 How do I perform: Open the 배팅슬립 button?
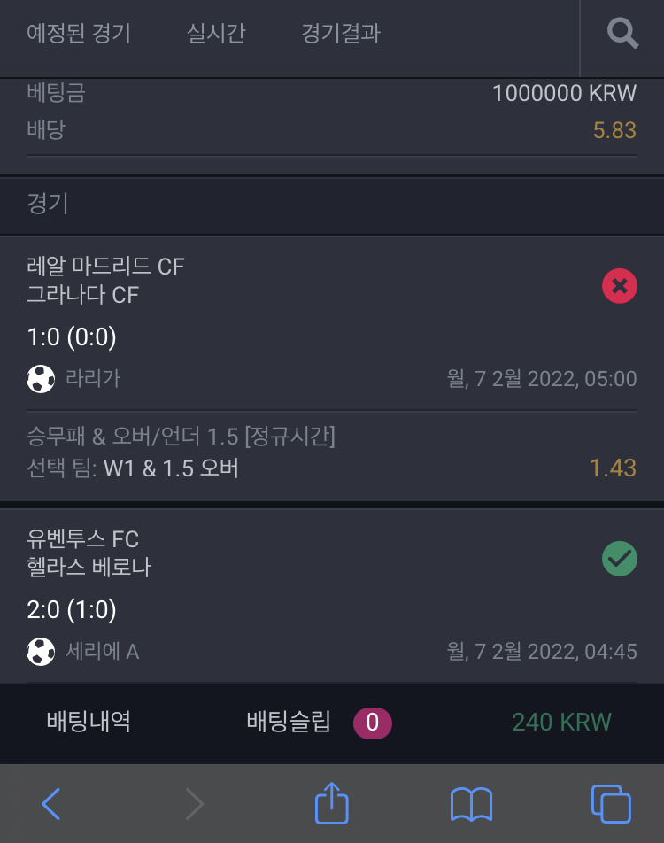pos(289,722)
